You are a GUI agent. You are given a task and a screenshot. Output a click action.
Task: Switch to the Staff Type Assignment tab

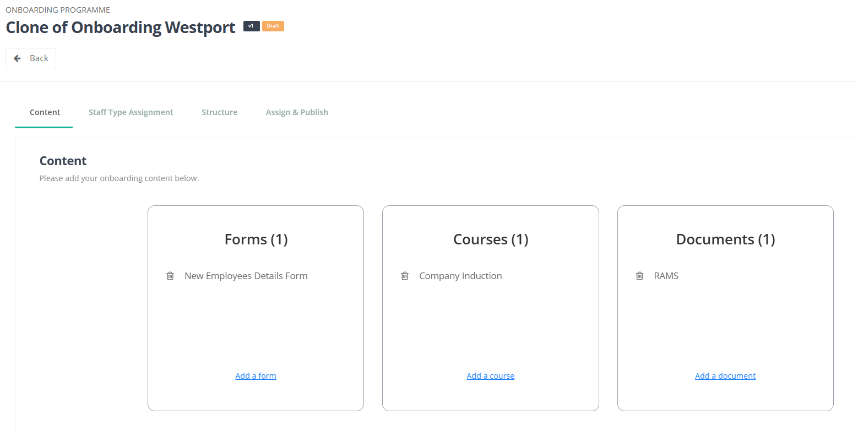pyautogui.click(x=131, y=112)
